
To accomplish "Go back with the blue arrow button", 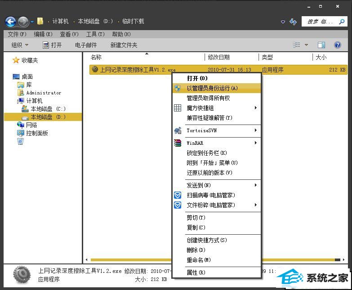I will click(x=10, y=22).
